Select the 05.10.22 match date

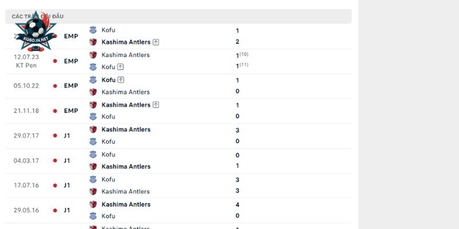pos(26,86)
